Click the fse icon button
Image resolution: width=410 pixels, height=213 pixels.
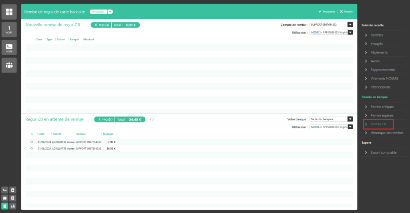tap(5, 190)
